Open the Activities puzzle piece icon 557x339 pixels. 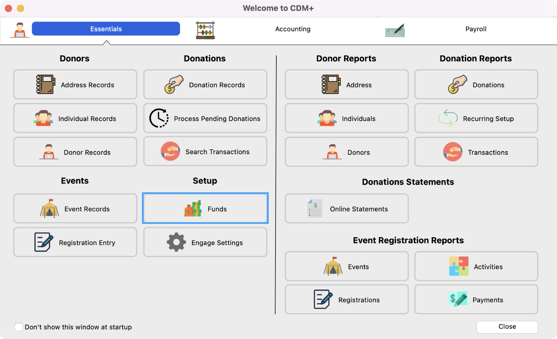click(x=459, y=266)
